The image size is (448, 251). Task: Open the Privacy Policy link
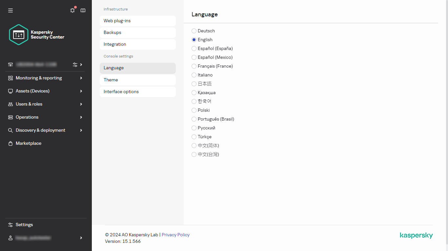pyautogui.click(x=175, y=235)
